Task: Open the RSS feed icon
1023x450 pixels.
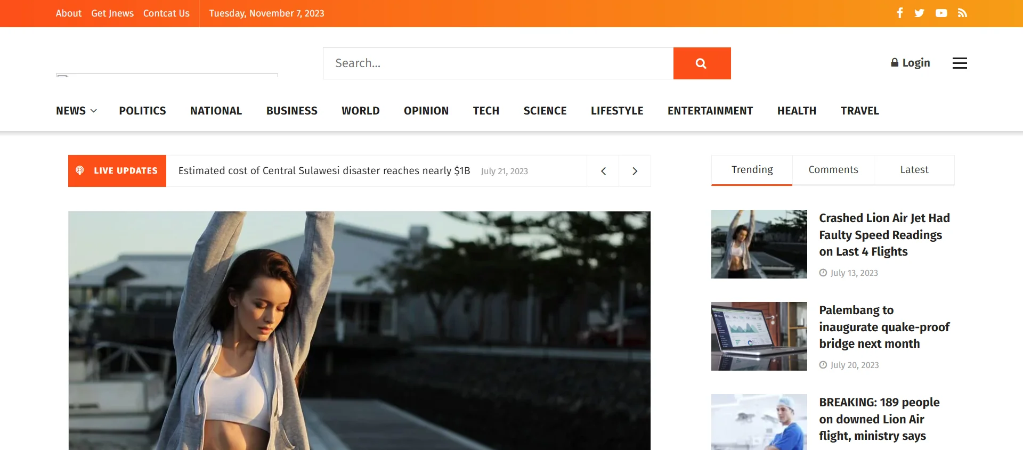Action: pos(962,13)
